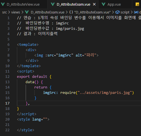Expand chevron after src breadcrumb
The height and width of the screenshot is (136, 141).
click(9, 12)
